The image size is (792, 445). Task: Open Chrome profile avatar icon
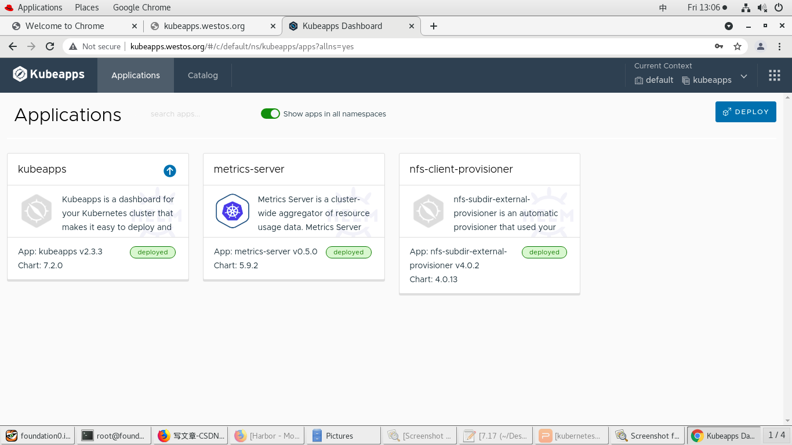pyautogui.click(x=761, y=46)
